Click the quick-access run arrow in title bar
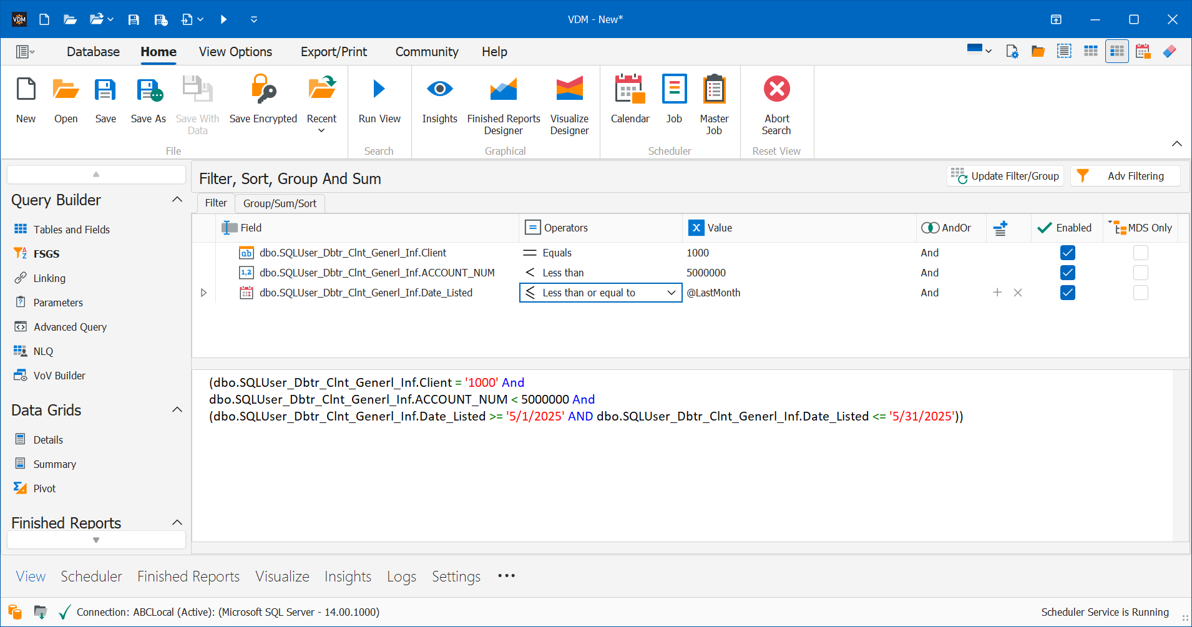 (x=223, y=19)
